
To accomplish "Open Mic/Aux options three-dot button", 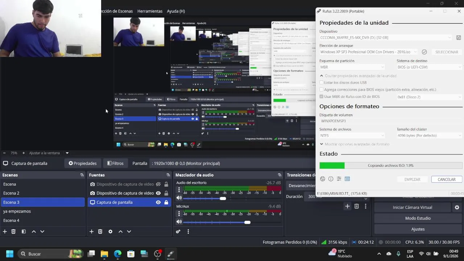I will click(179, 214).
